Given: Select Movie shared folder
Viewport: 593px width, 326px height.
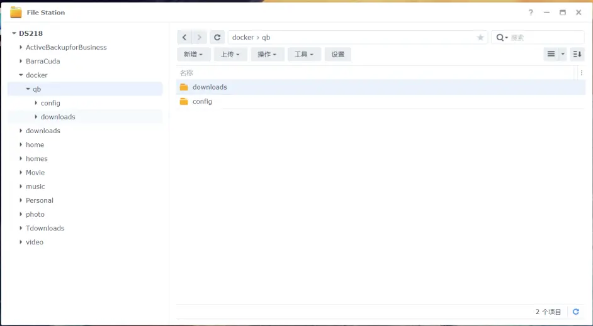Looking at the screenshot, I should tap(35, 173).
